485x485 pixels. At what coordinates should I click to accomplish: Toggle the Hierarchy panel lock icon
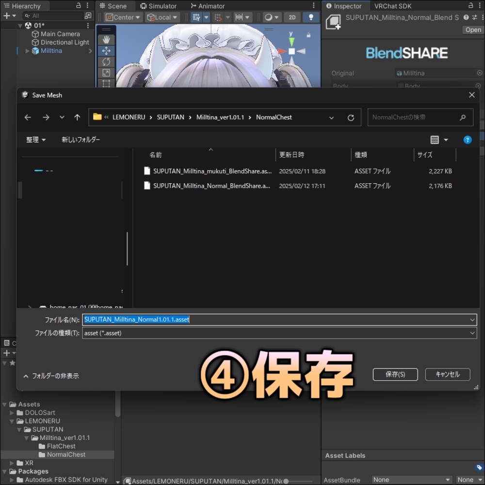[79, 5]
